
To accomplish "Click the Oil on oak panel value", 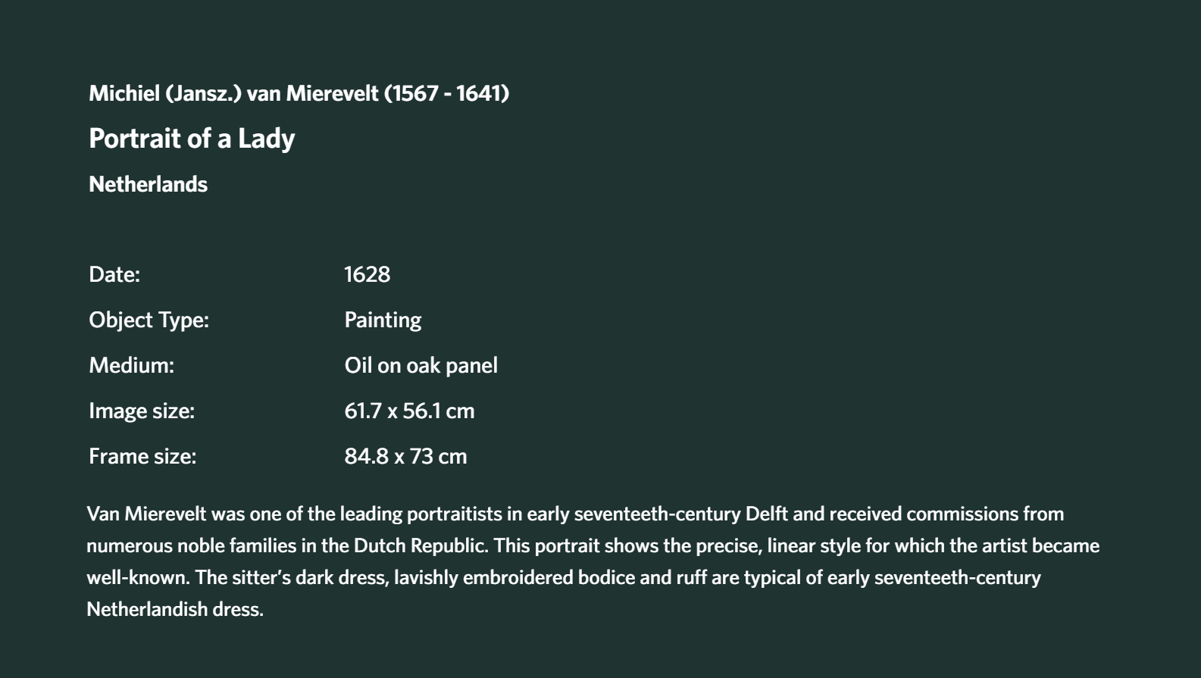I will click(x=421, y=365).
